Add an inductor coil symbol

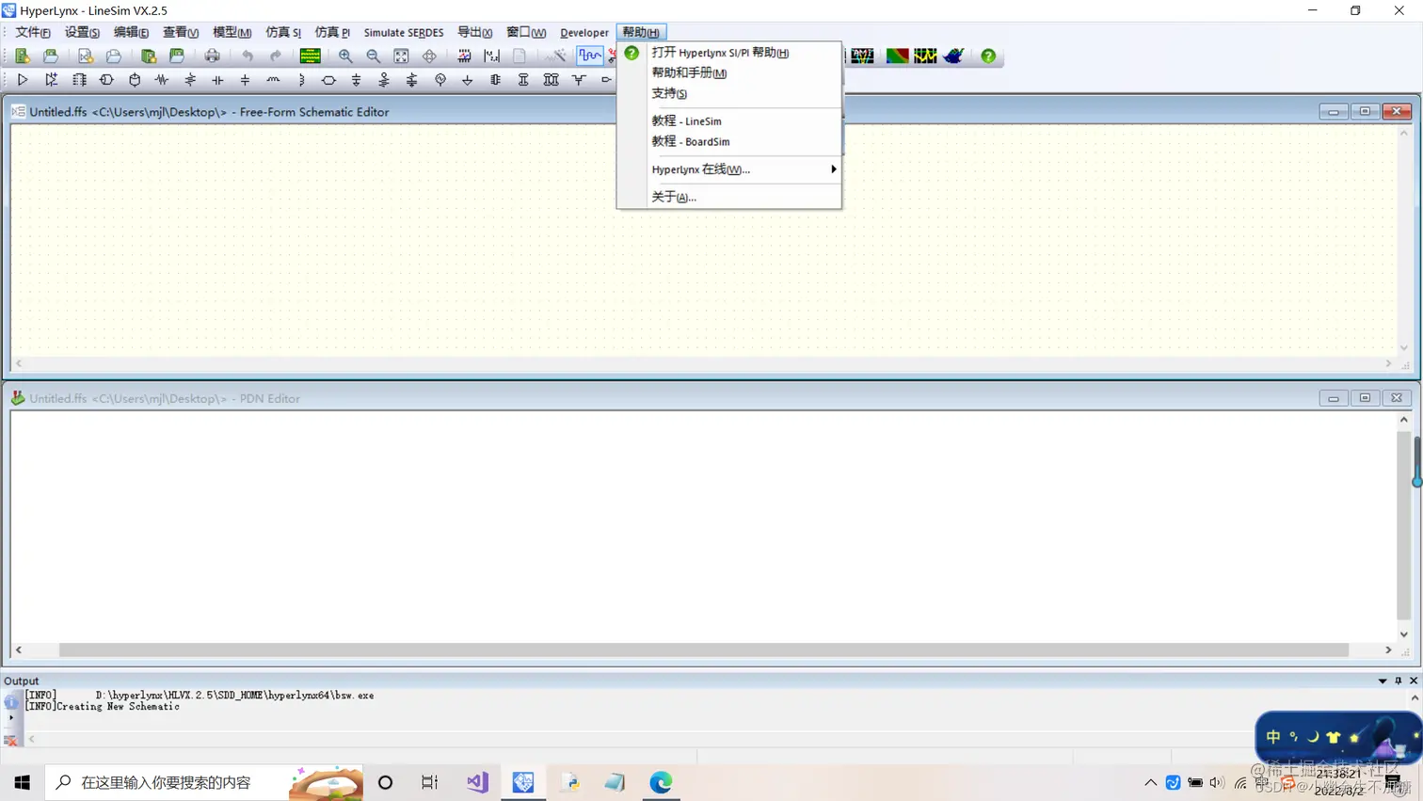[273, 80]
